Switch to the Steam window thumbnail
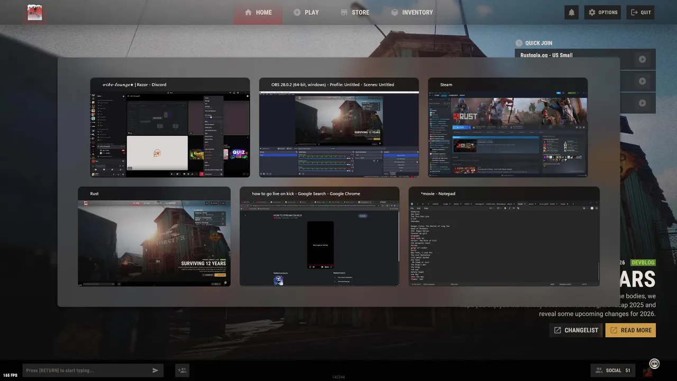This screenshot has height=381, width=677. (x=508, y=128)
